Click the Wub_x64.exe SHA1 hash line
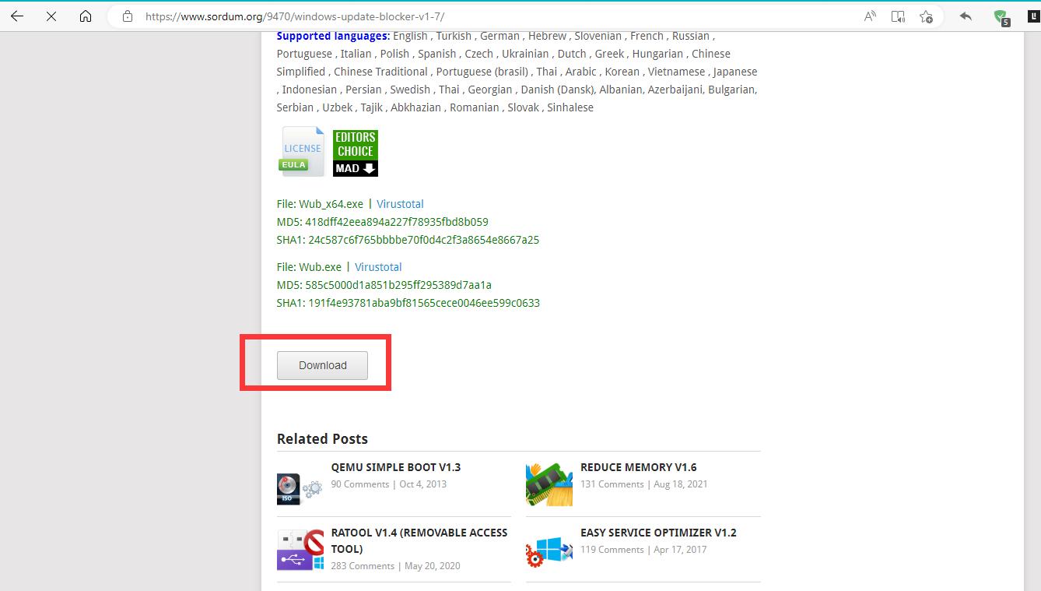1041x591 pixels. (408, 240)
